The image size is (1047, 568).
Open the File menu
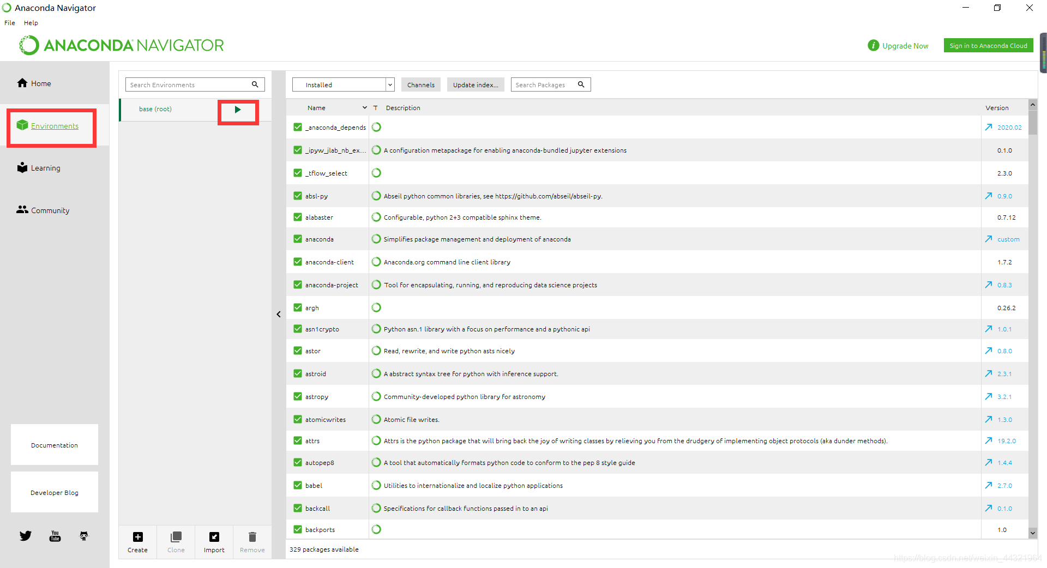10,23
